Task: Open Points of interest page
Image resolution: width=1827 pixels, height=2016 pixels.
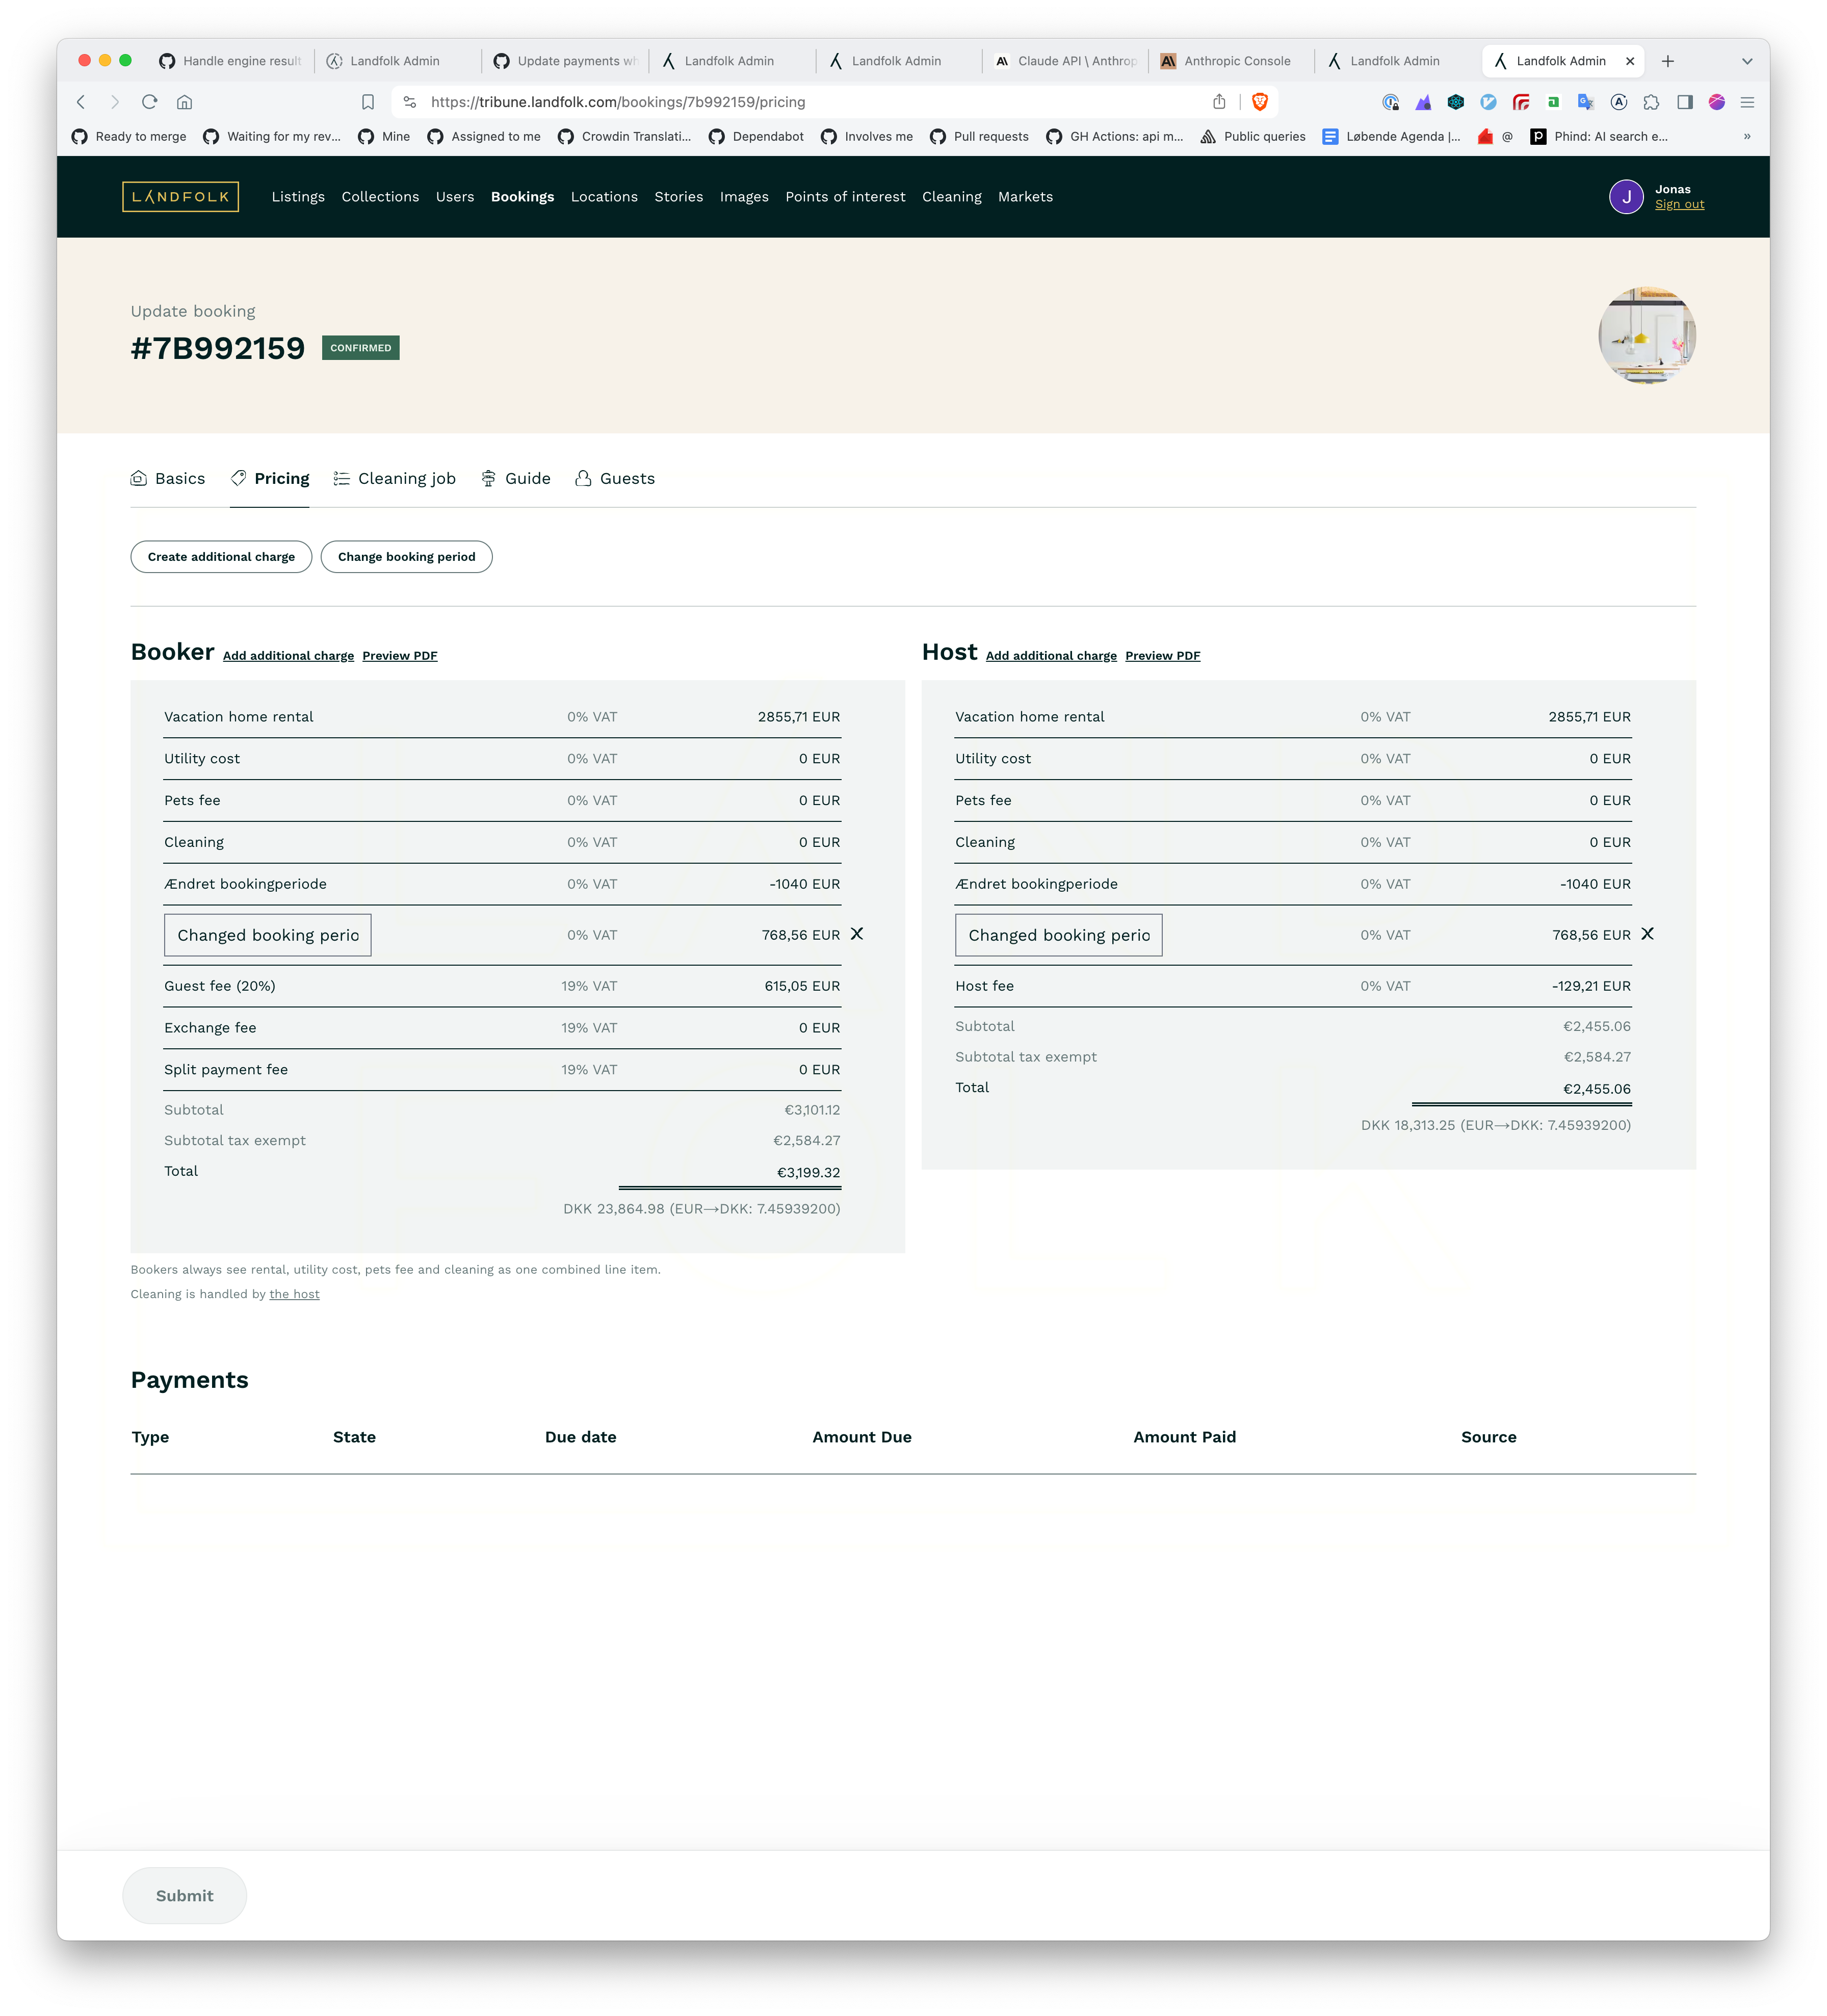Action: pos(845,197)
